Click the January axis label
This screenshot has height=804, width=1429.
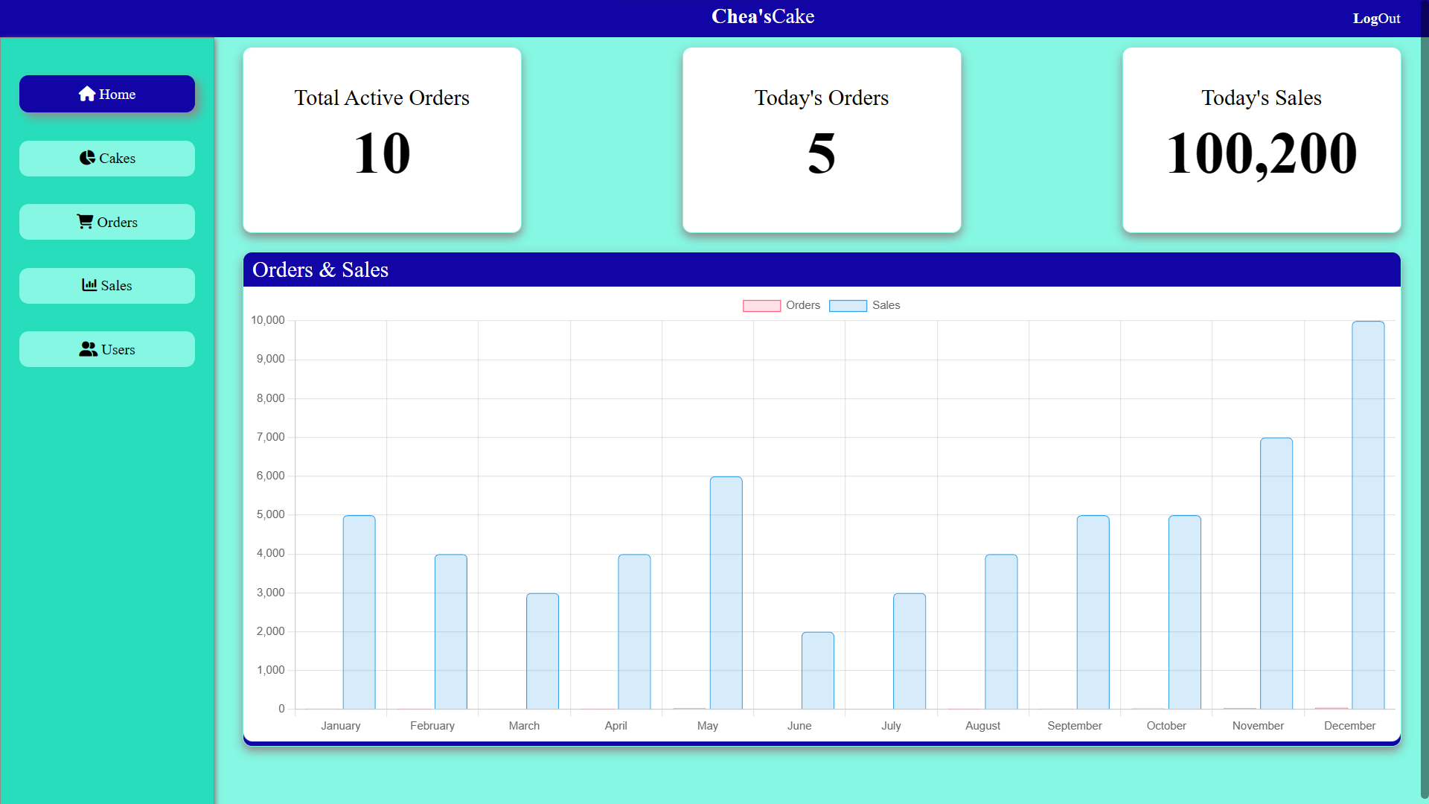(341, 726)
